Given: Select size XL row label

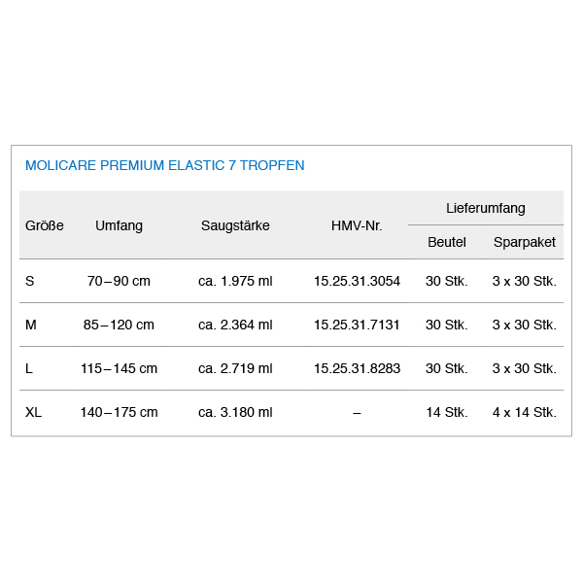Looking at the screenshot, I should click(33, 412).
